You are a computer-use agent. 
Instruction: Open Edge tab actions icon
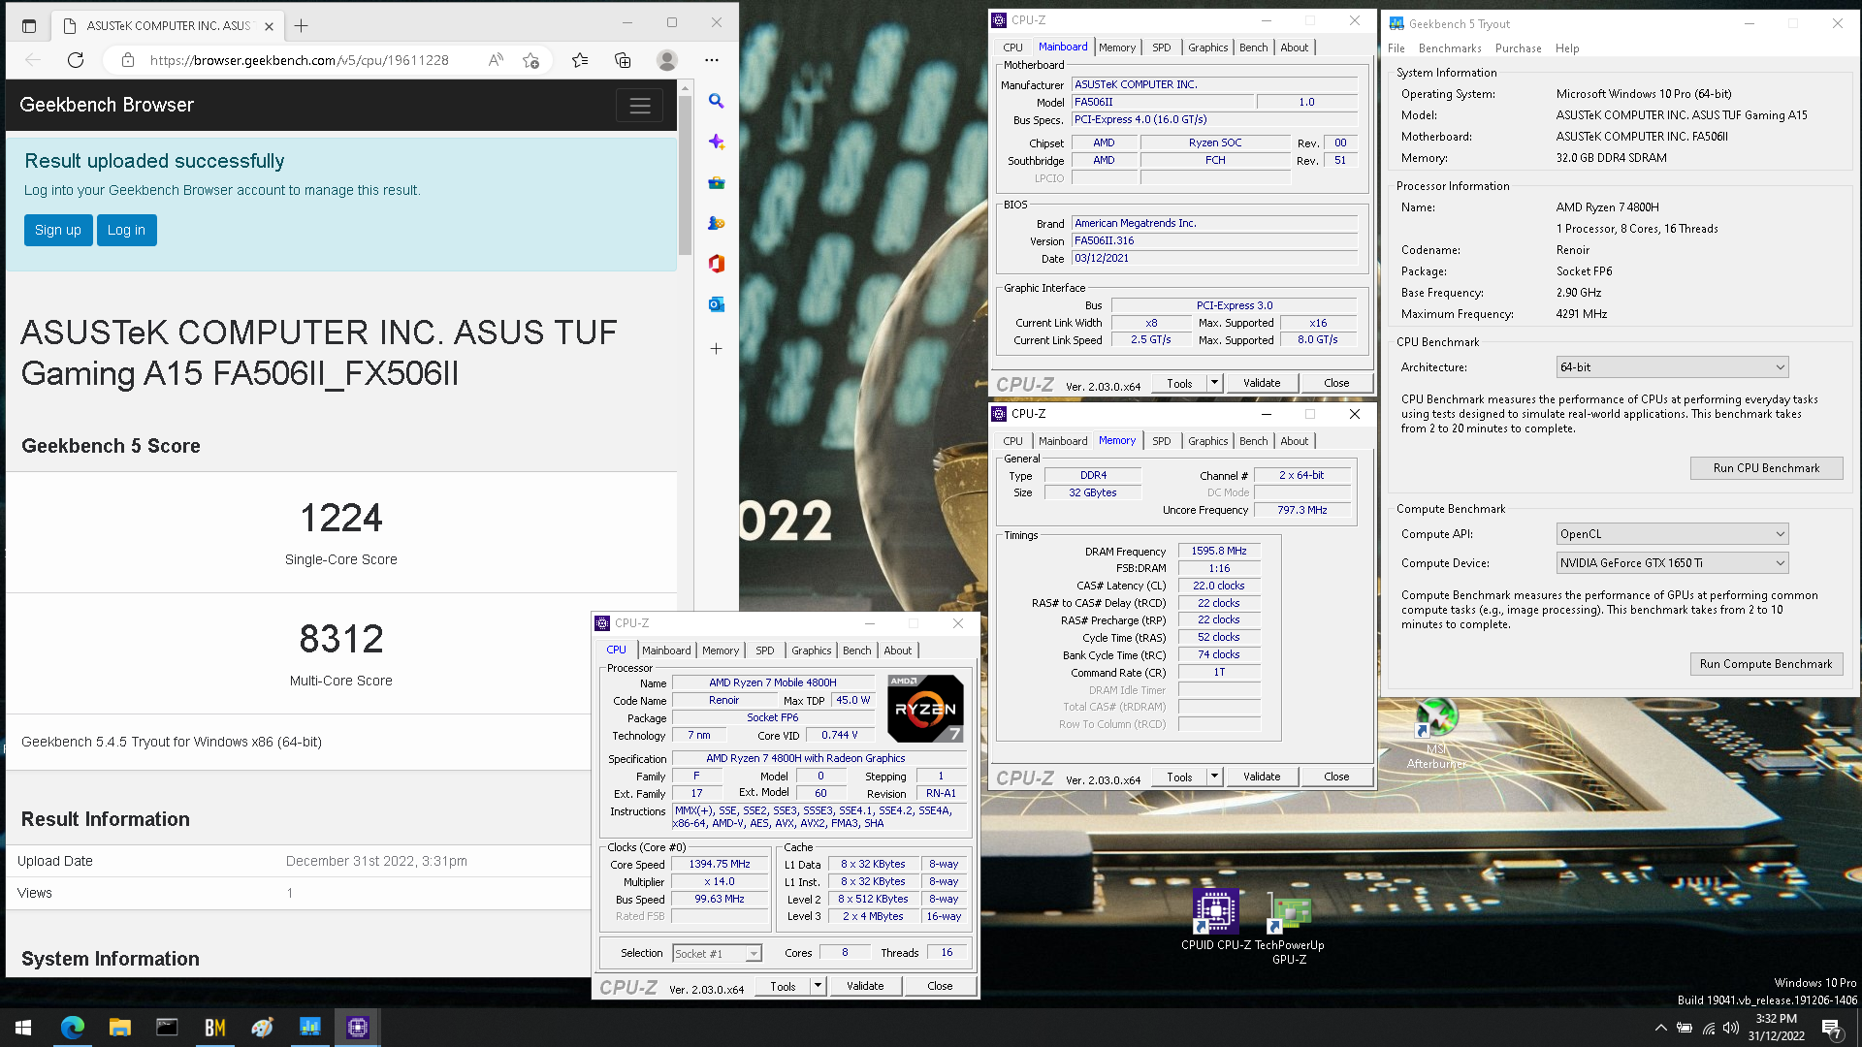click(29, 26)
